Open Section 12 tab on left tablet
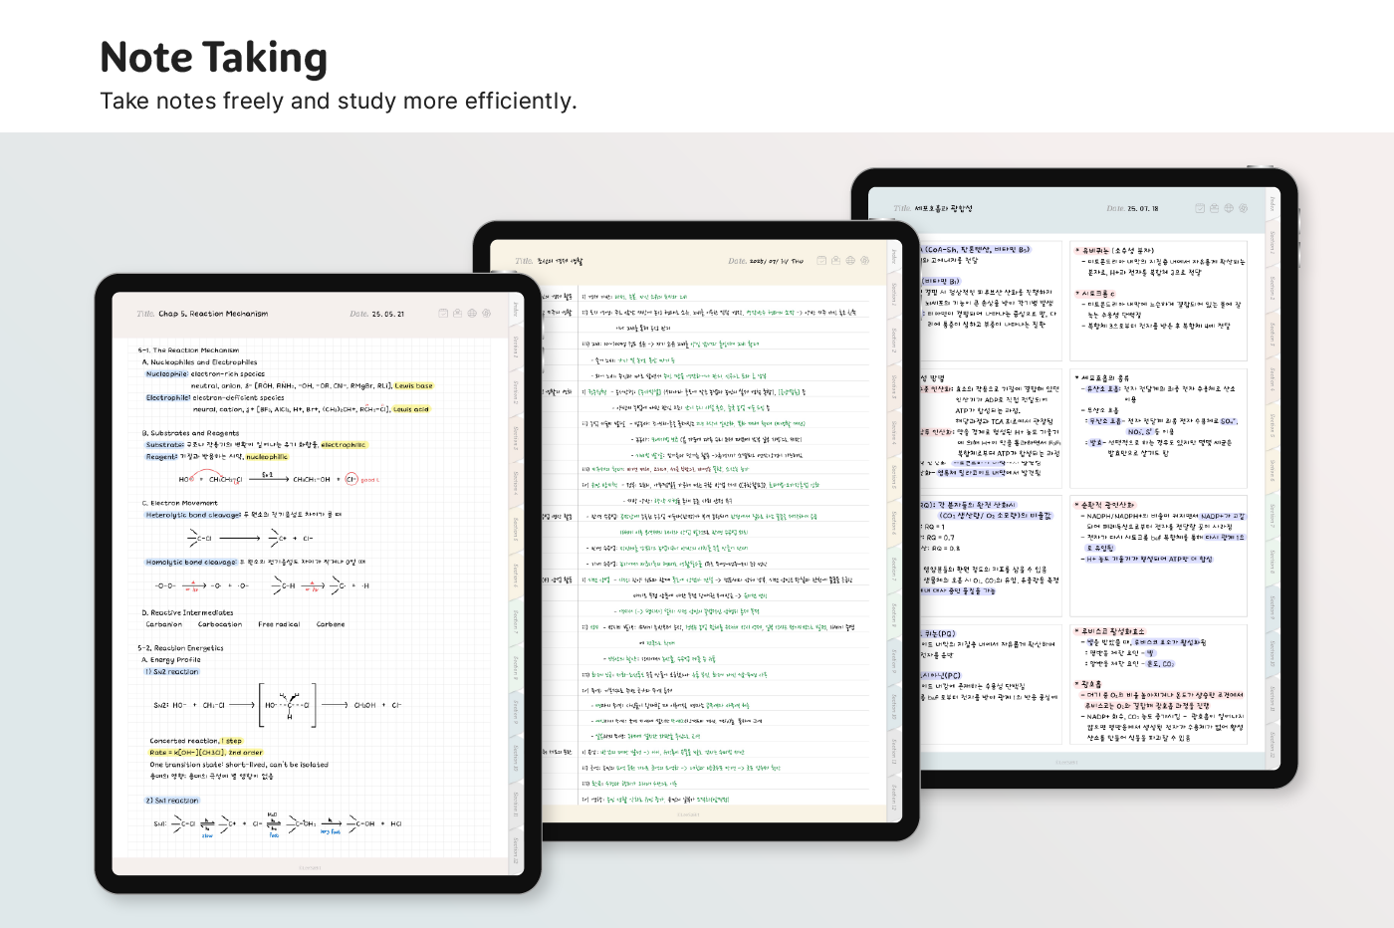The width and height of the screenshot is (1394, 928). (x=516, y=849)
